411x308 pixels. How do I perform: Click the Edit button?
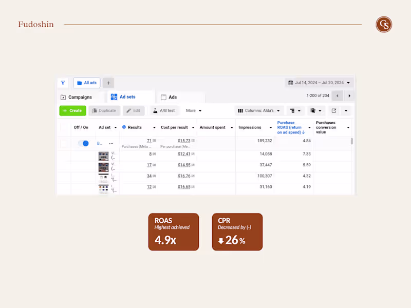click(134, 111)
